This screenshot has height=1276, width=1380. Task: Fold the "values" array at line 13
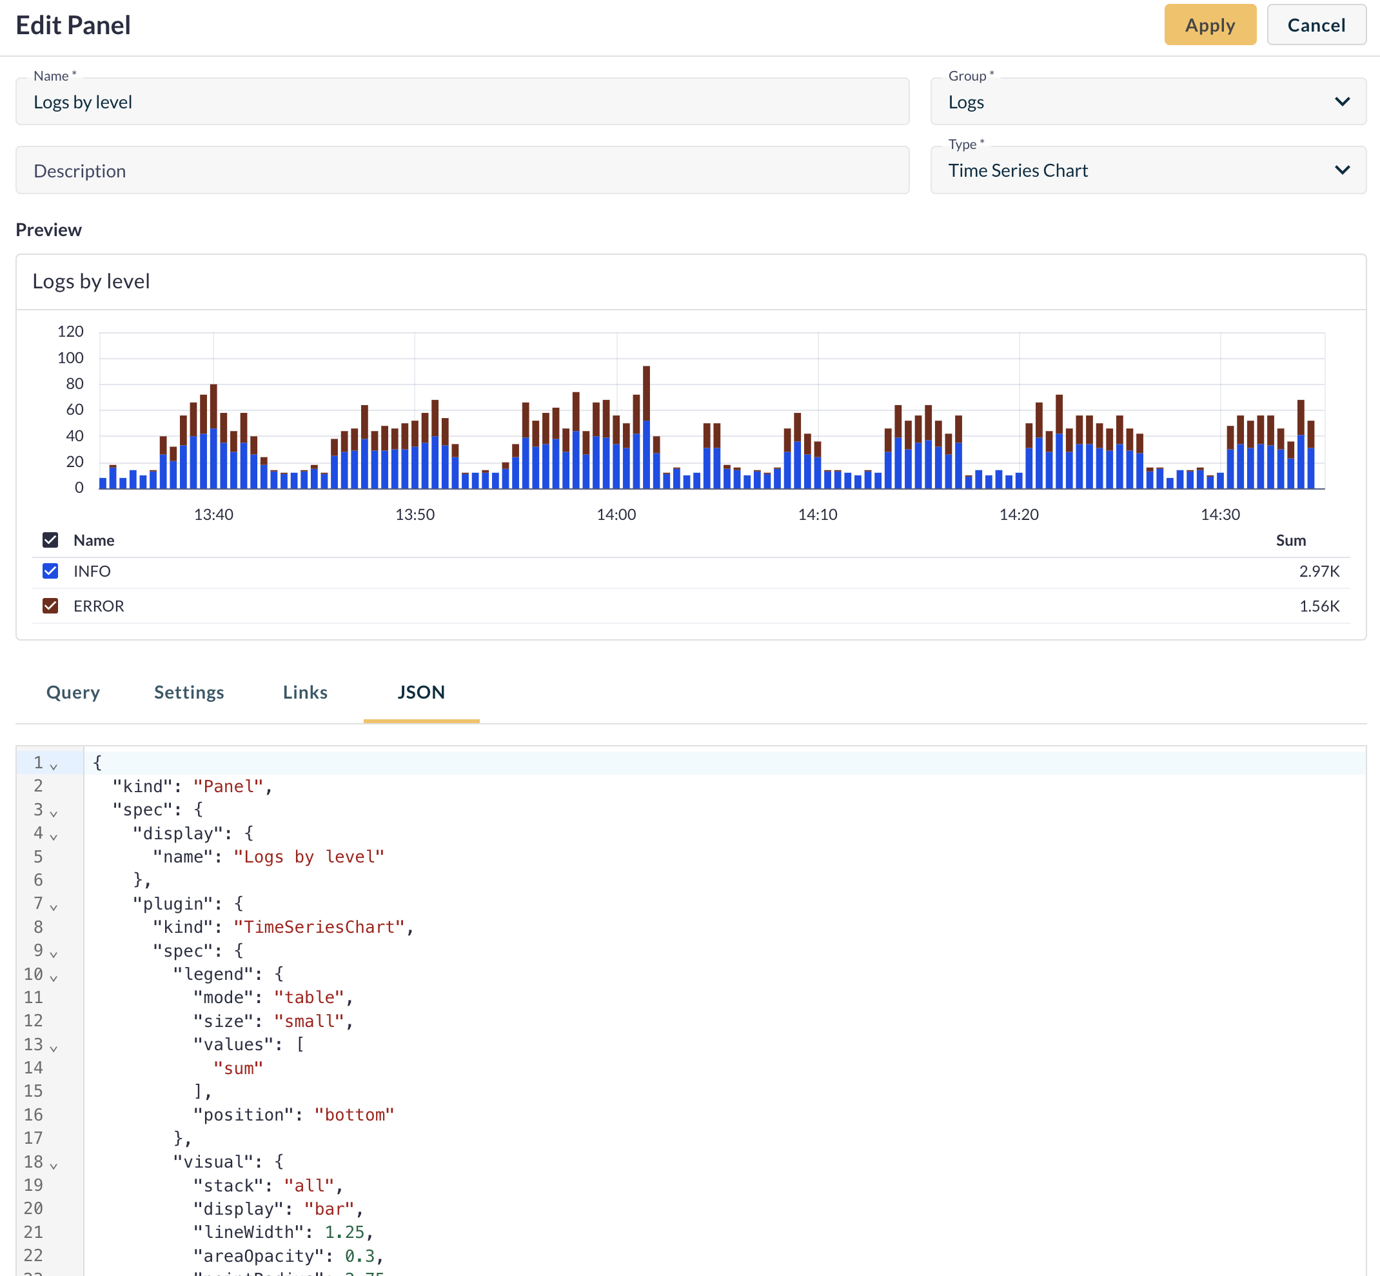54,1048
